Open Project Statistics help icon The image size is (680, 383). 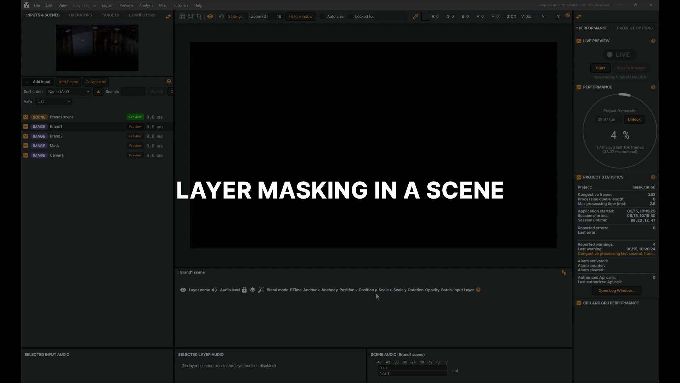[653, 177]
